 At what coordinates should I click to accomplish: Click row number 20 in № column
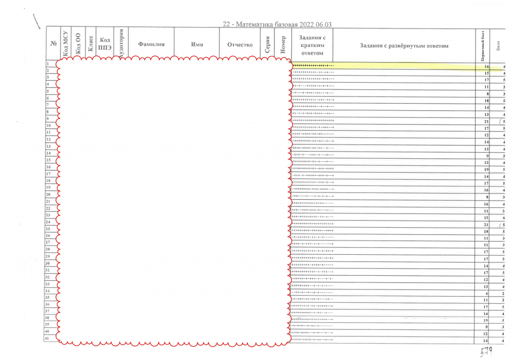(x=48, y=195)
